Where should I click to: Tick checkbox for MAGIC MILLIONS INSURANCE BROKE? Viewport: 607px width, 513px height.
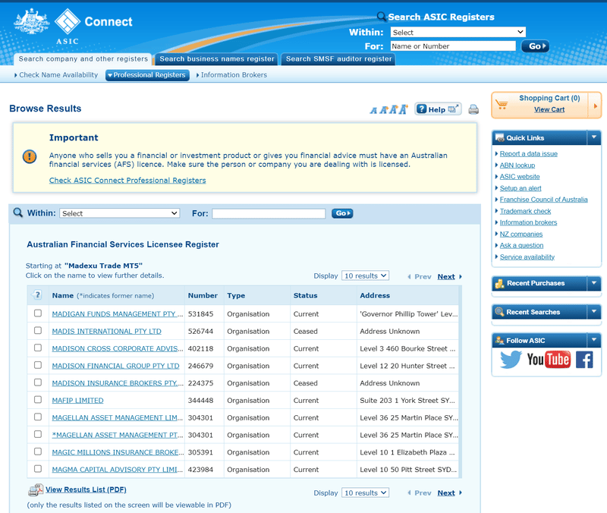coord(37,452)
